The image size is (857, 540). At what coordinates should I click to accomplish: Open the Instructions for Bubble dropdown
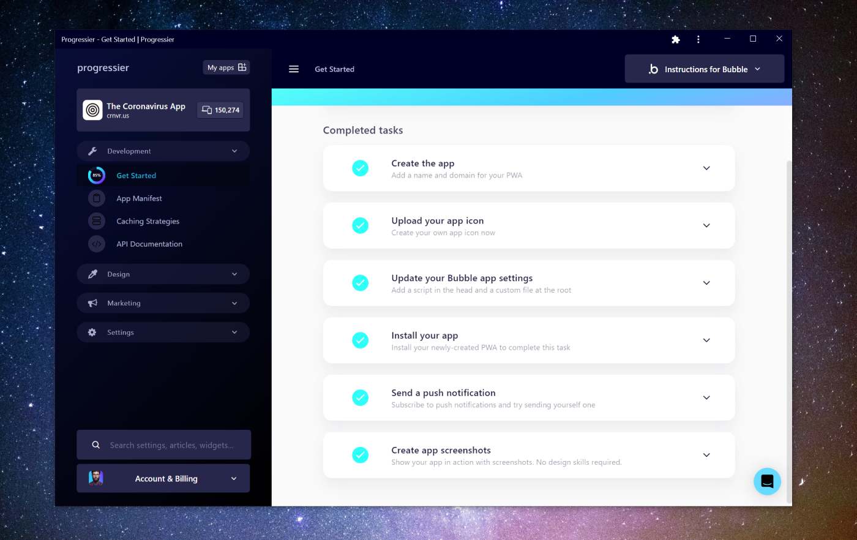[x=705, y=69]
